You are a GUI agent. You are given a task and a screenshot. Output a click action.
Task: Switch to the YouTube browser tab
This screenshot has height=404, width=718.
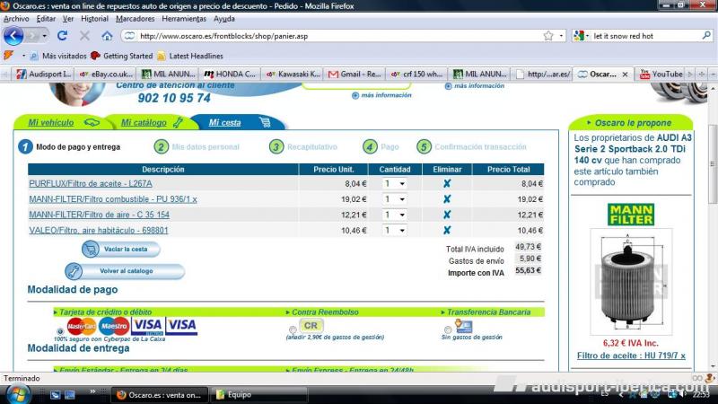click(x=661, y=74)
